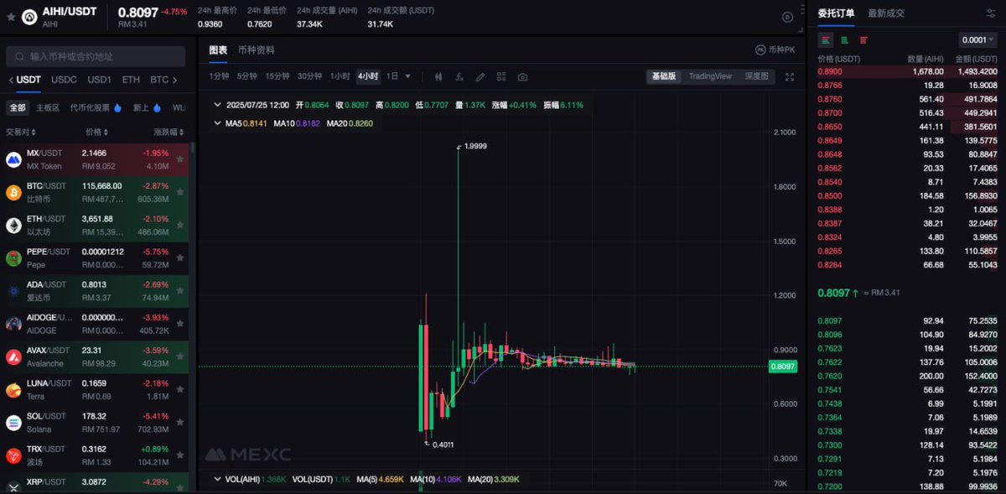Viewport: 1006px width, 494px height.
Task: Show buy orders only view
Action: pyautogui.click(x=844, y=39)
